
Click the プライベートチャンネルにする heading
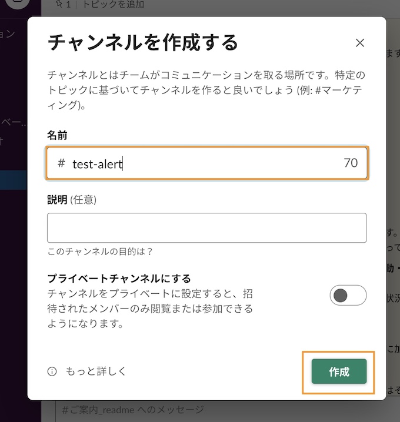pyautogui.click(x=119, y=278)
